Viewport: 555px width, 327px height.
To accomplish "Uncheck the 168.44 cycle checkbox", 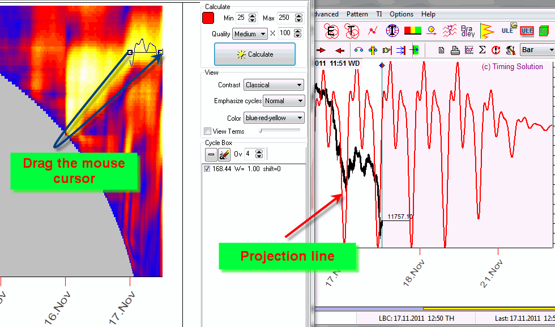I will pyautogui.click(x=207, y=169).
